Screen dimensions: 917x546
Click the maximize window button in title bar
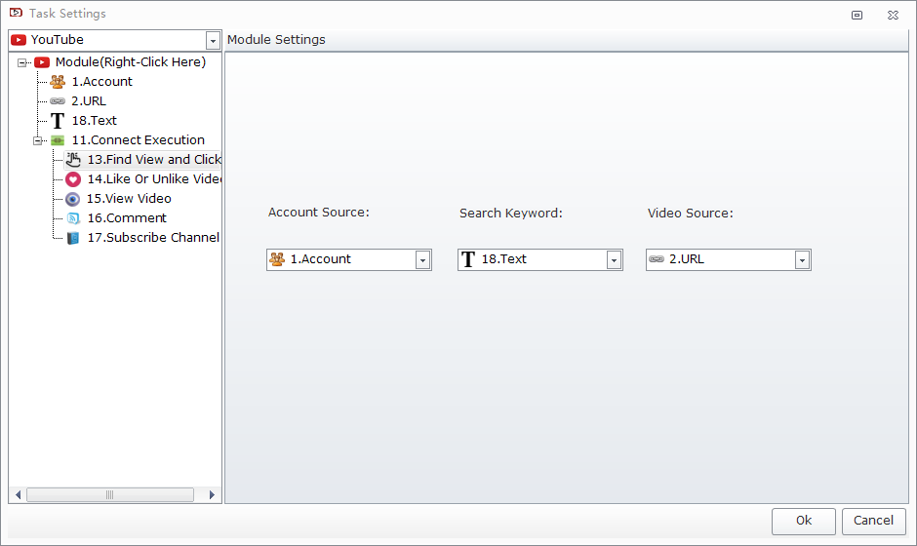pyautogui.click(x=857, y=16)
